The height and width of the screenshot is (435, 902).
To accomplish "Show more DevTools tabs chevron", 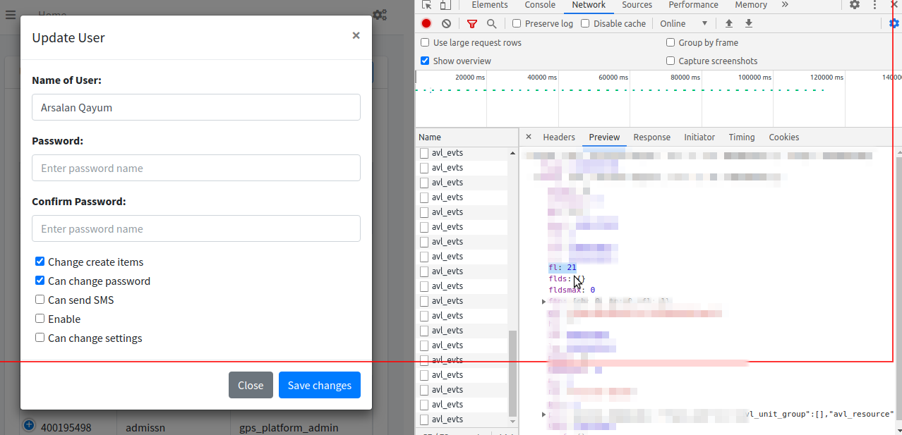I will coord(785,5).
